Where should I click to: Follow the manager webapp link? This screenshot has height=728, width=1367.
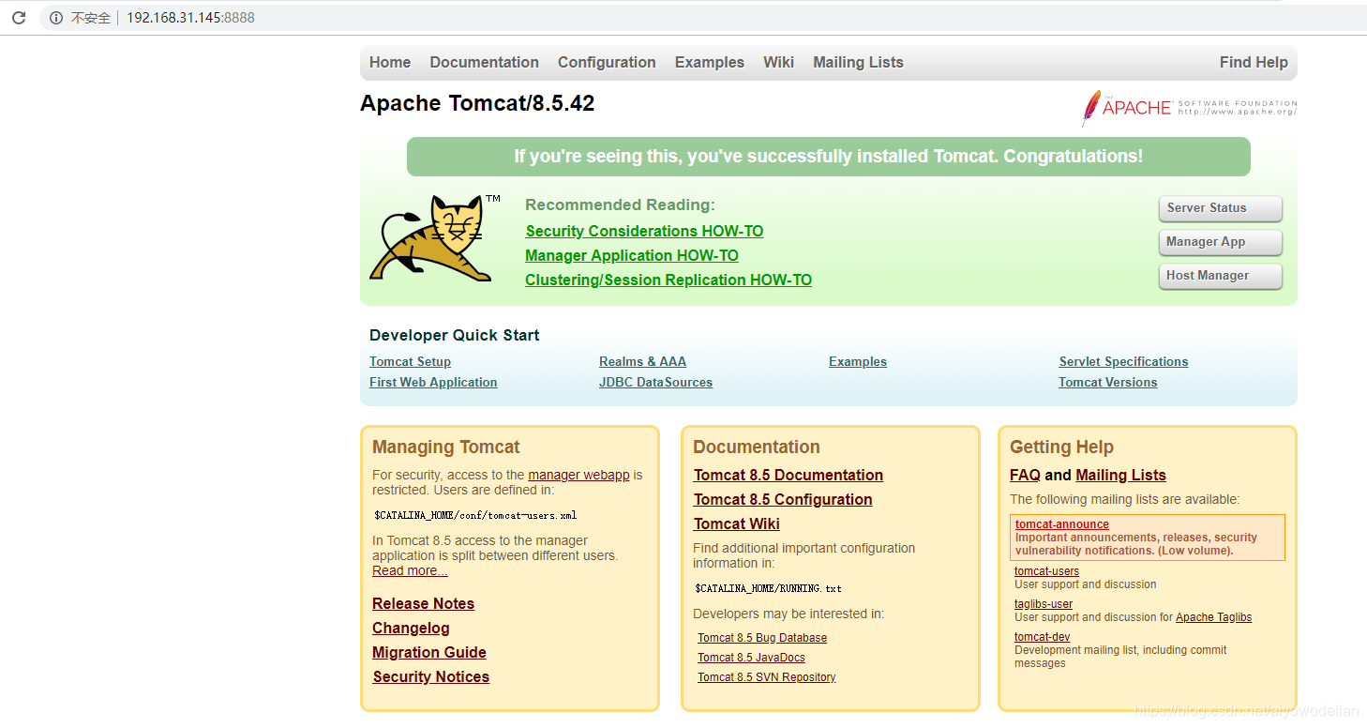point(578,475)
